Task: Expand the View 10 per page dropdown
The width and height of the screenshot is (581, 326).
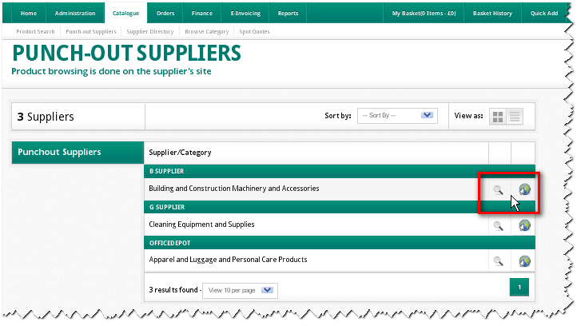Action: (240, 290)
